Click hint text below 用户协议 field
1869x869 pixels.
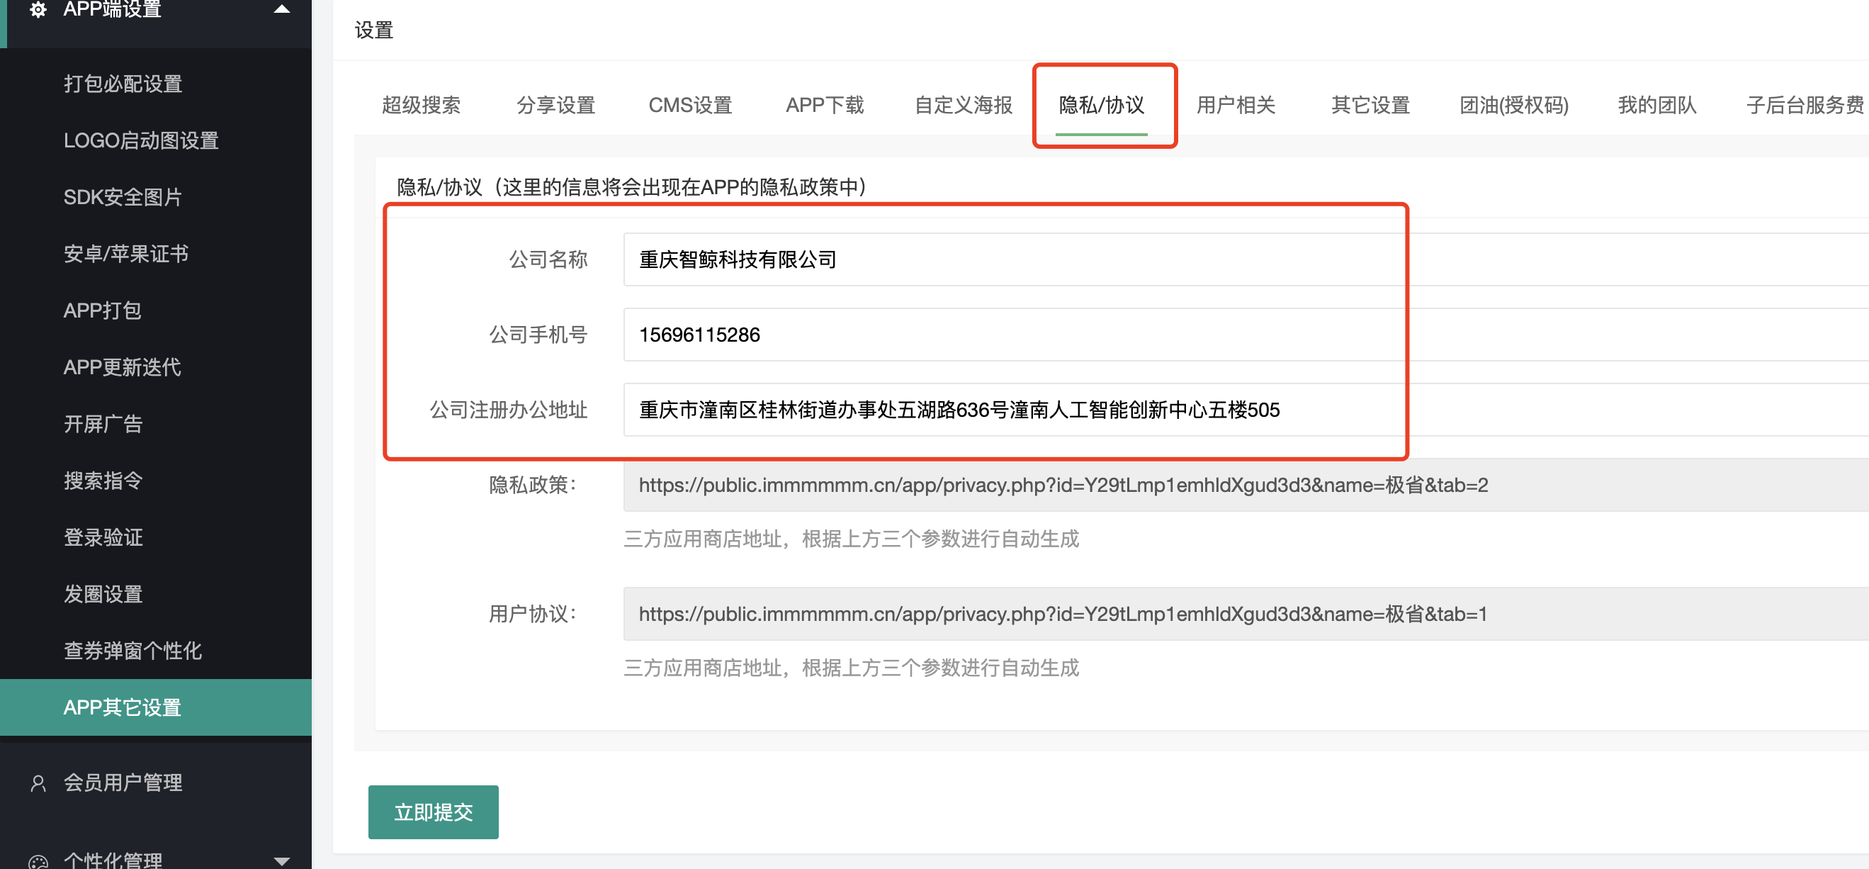(x=851, y=668)
